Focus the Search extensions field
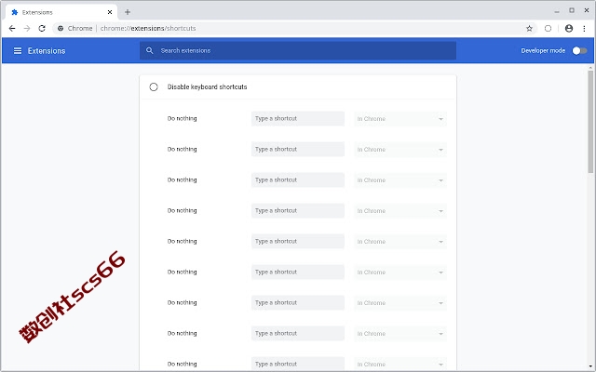The image size is (596, 372). click(x=298, y=50)
